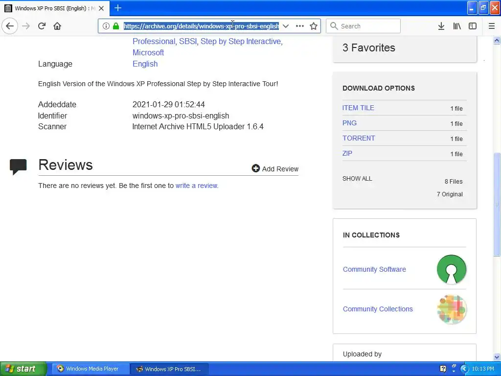Click the '3 Favorites' text
The height and width of the screenshot is (376, 501).
tap(369, 47)
